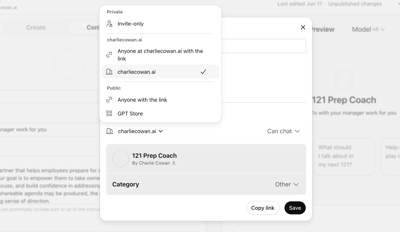
Task: Expand the Can chat permission dropdown
Action: [283, 131]
